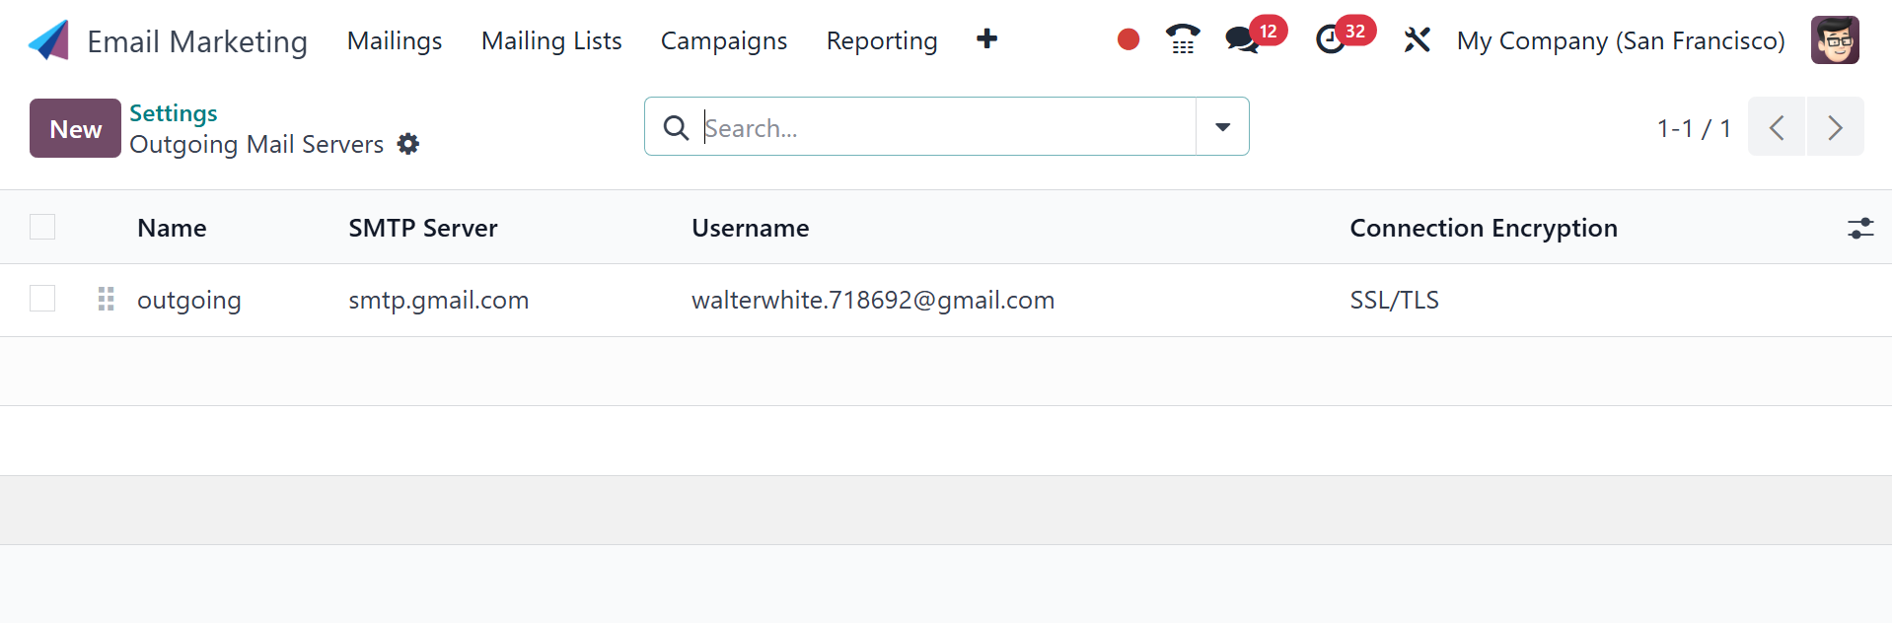Check the outgoing server row checkbox
The width and height of the screenshot is (1892, 623).
point(42,299)
